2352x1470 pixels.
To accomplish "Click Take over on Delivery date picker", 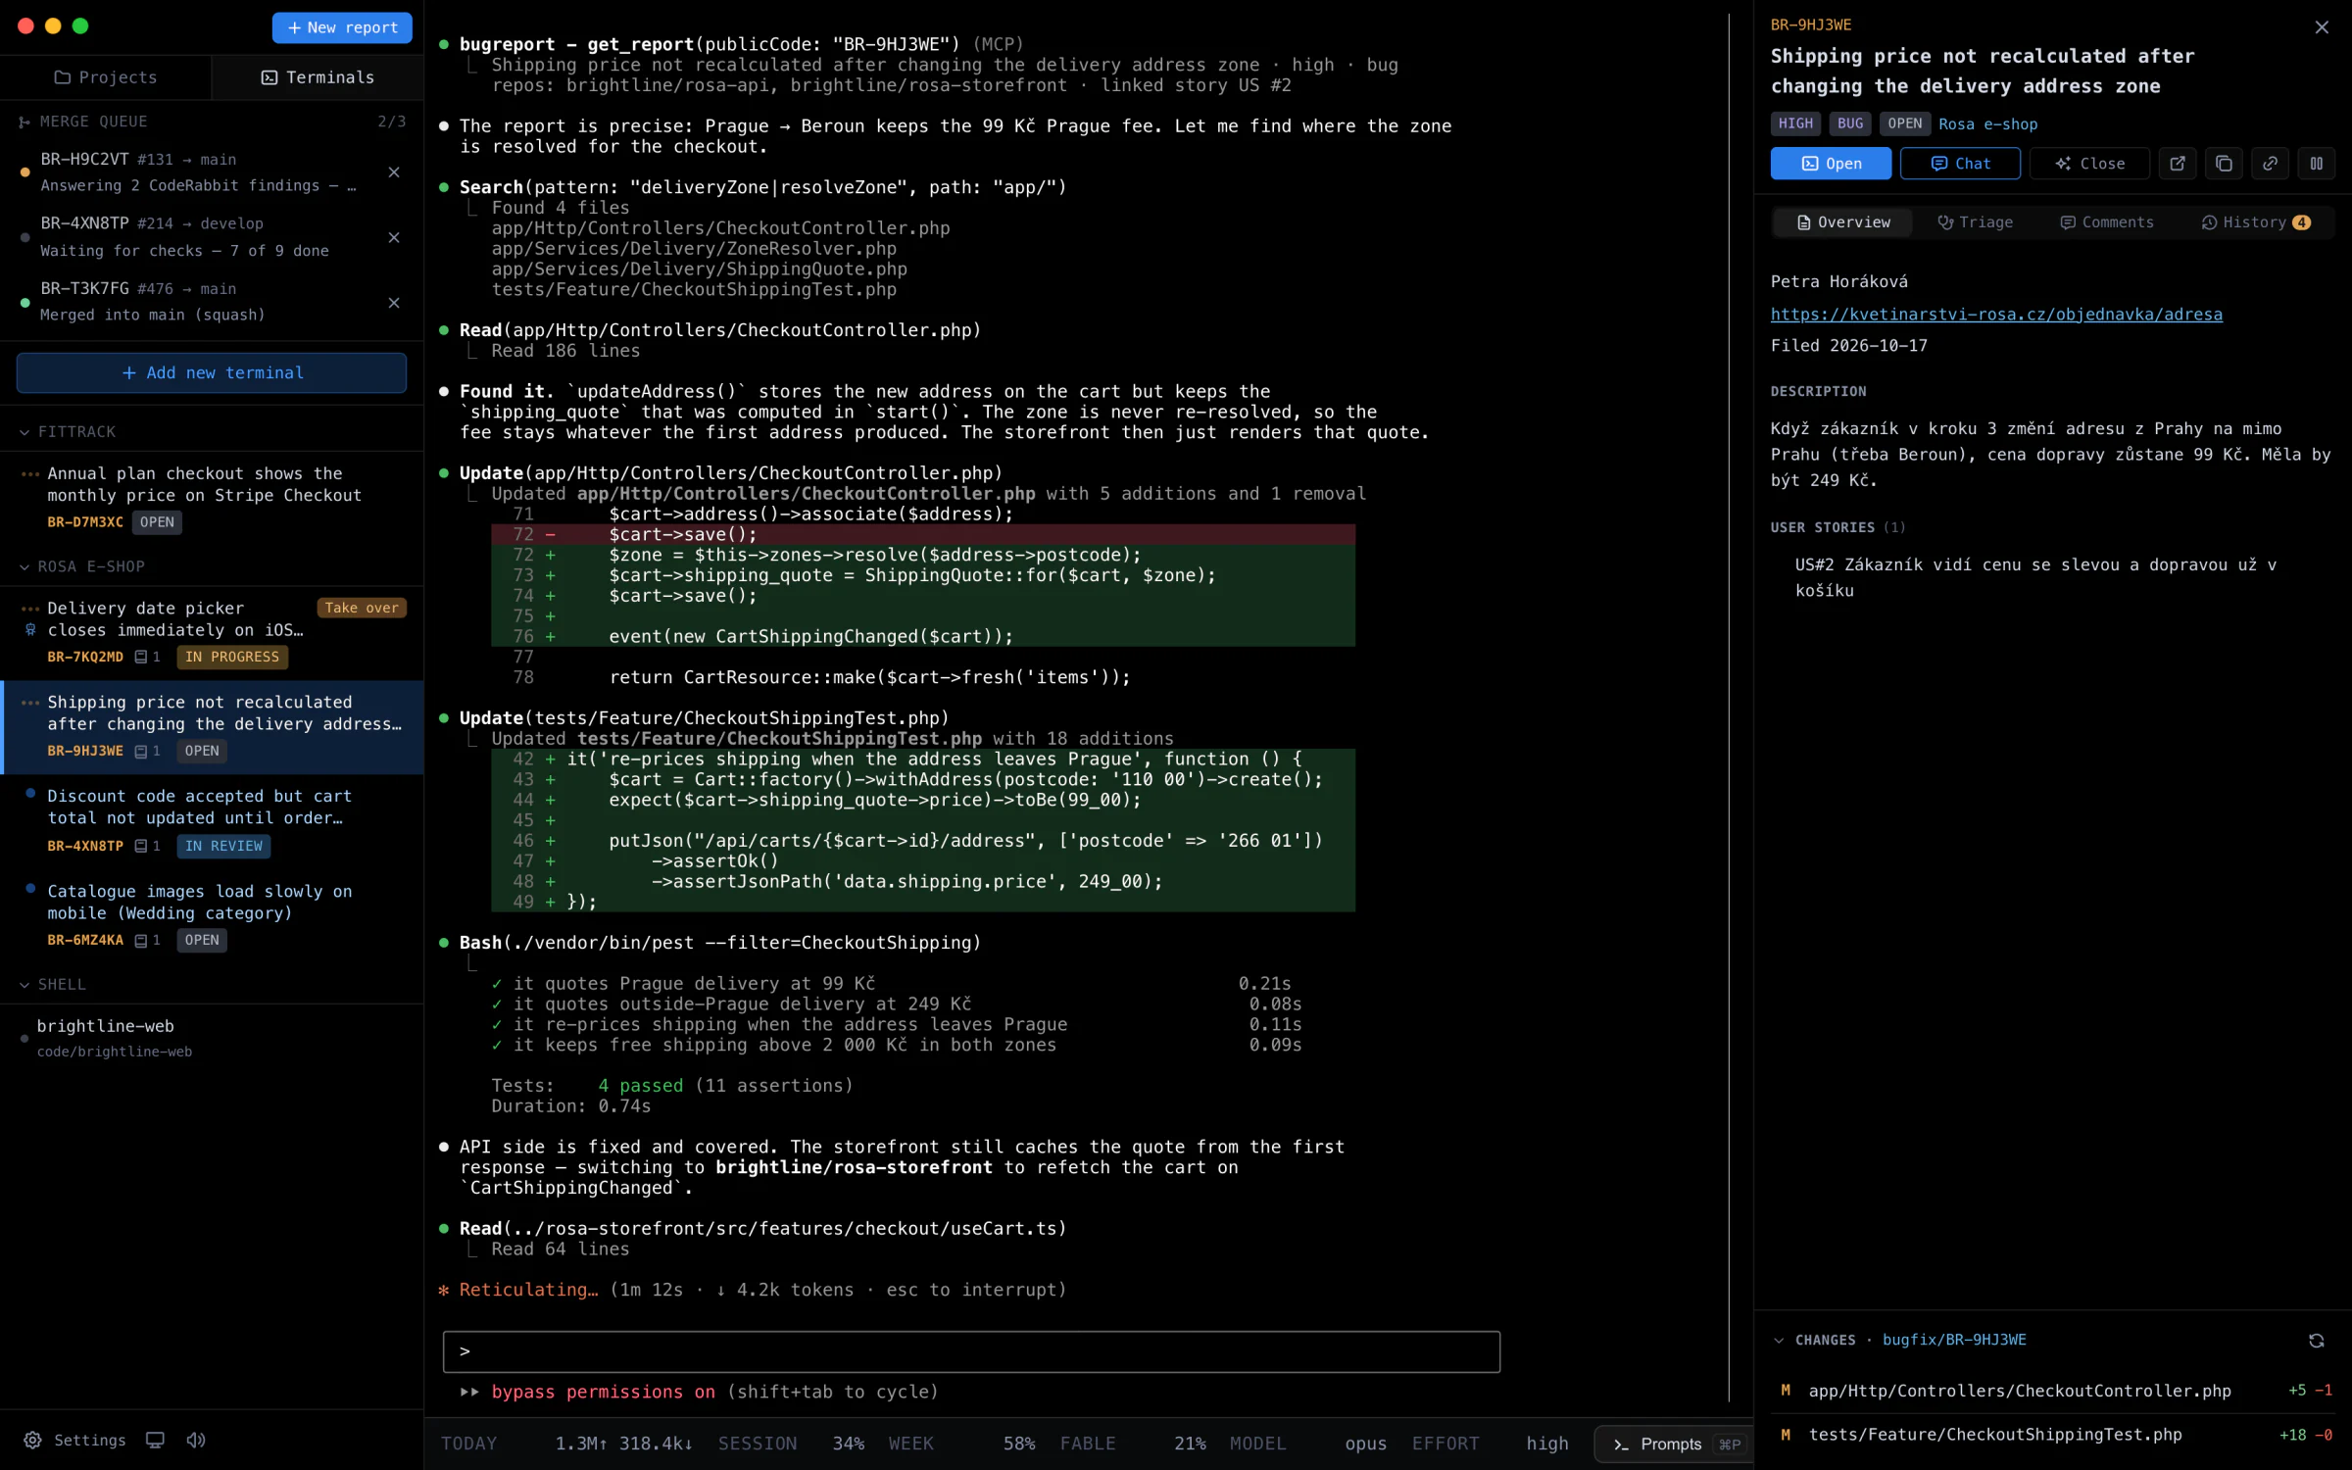I will coord(362,608).
